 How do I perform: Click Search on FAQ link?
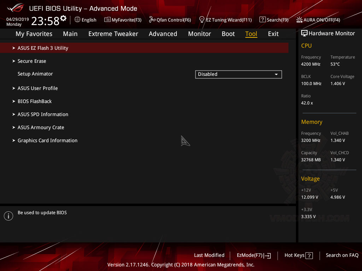coord(342,255)
